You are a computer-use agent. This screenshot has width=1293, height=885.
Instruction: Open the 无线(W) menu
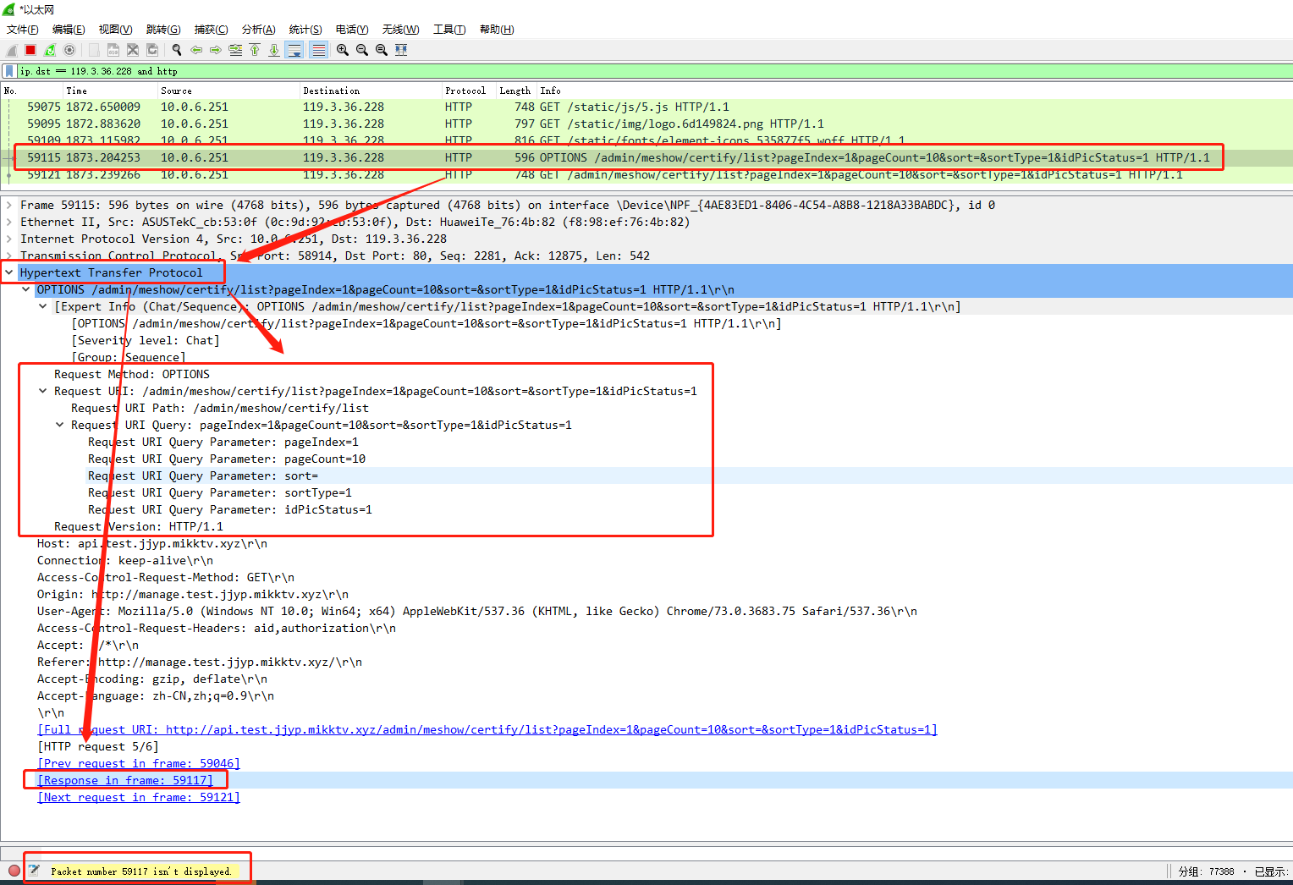click(400, 30)
